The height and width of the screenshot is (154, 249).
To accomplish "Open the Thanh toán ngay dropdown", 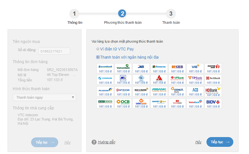I will point(45,97).
